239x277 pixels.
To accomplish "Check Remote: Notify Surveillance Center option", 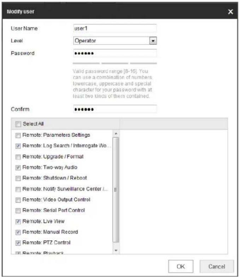I will click(18, 189).
